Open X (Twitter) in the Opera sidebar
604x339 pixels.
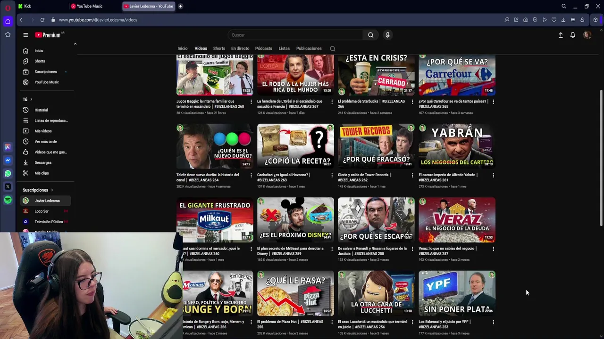point(8,187)
